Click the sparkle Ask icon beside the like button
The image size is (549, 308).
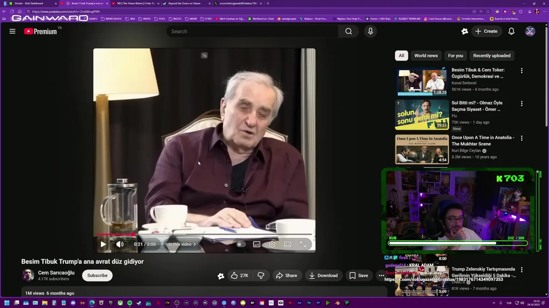tap(221, 276)
